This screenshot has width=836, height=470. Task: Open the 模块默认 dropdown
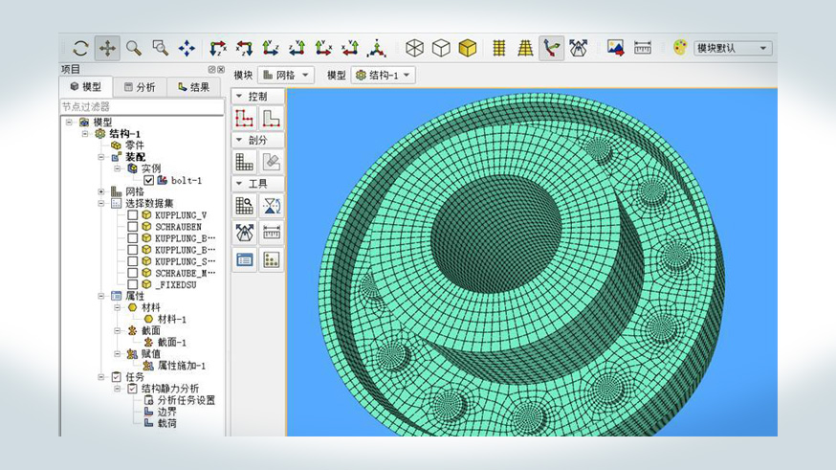733,48
